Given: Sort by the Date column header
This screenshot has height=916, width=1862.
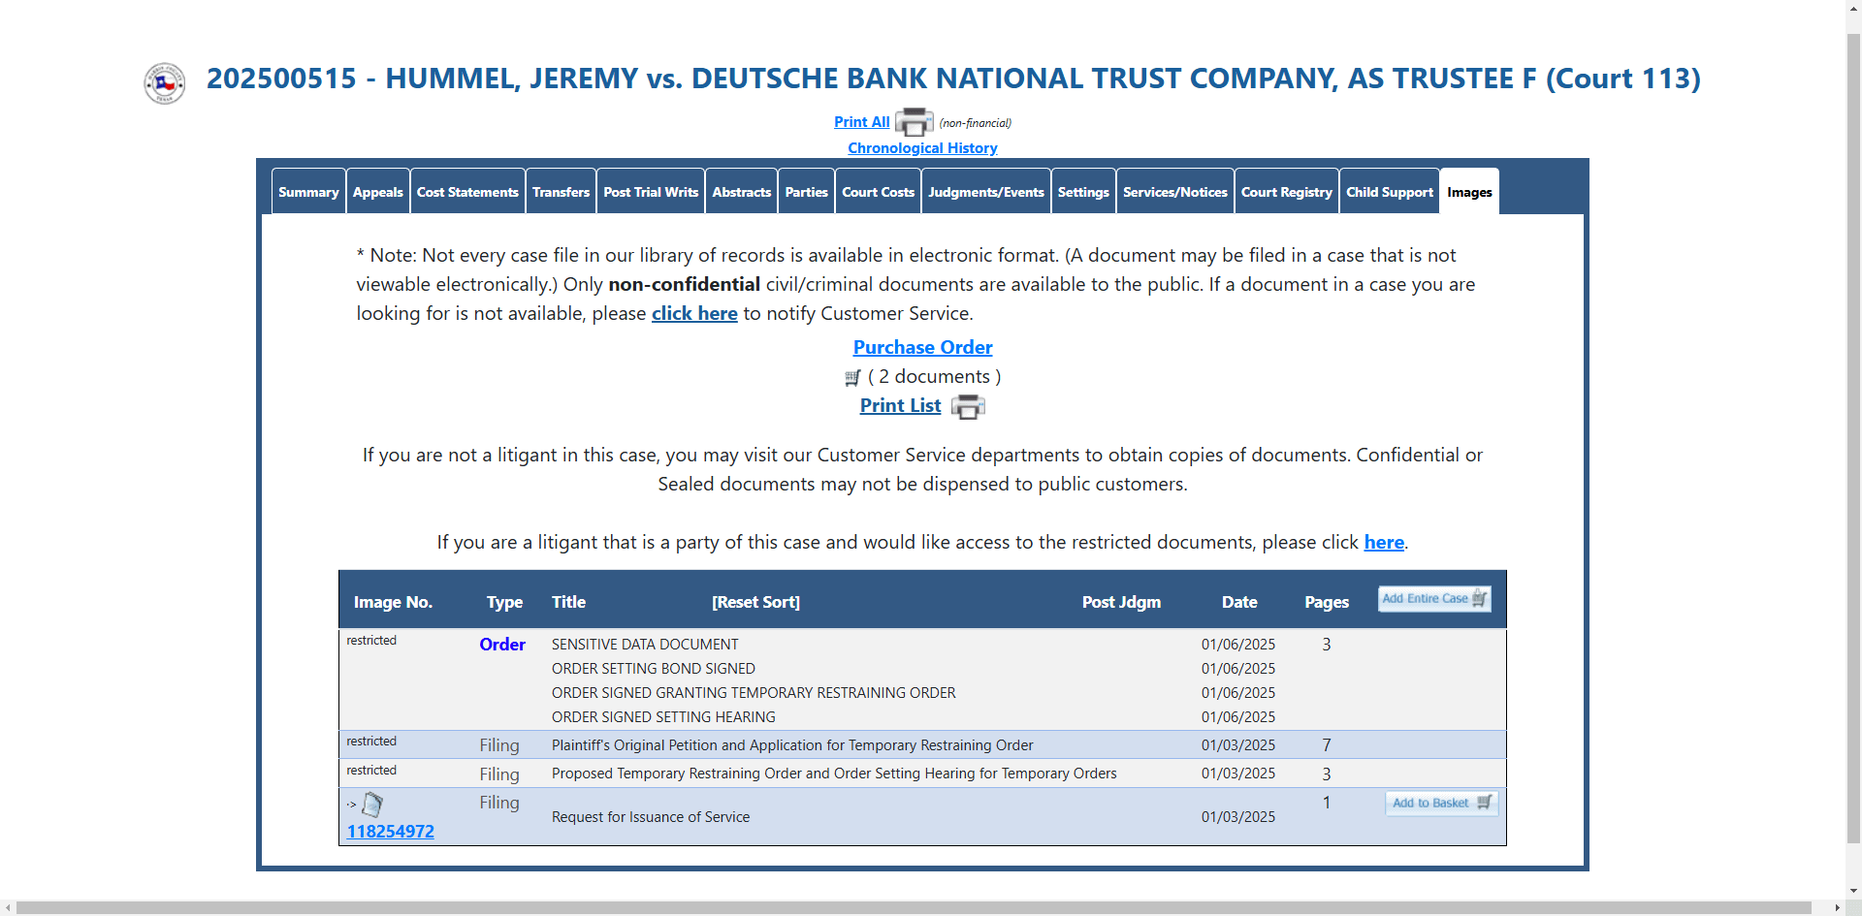Looking at the screenshot, I should (x=1239, y=602).
